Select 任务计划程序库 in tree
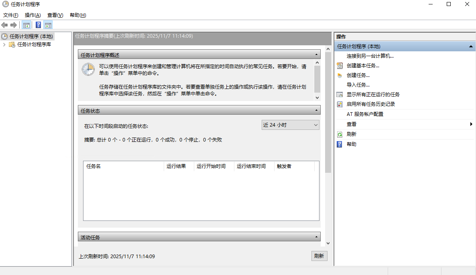This screenshot has width=476, height=275. 34,44
